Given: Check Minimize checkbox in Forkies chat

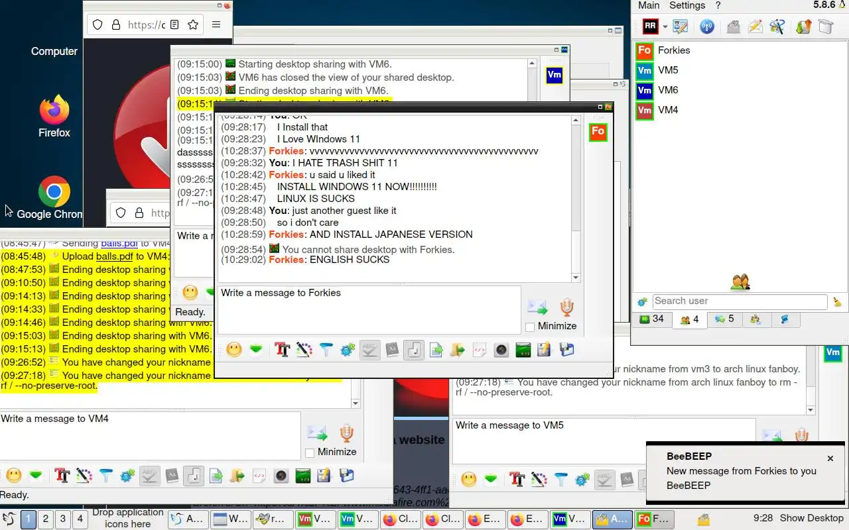Looking at the screenshot, I should point(530,327).
